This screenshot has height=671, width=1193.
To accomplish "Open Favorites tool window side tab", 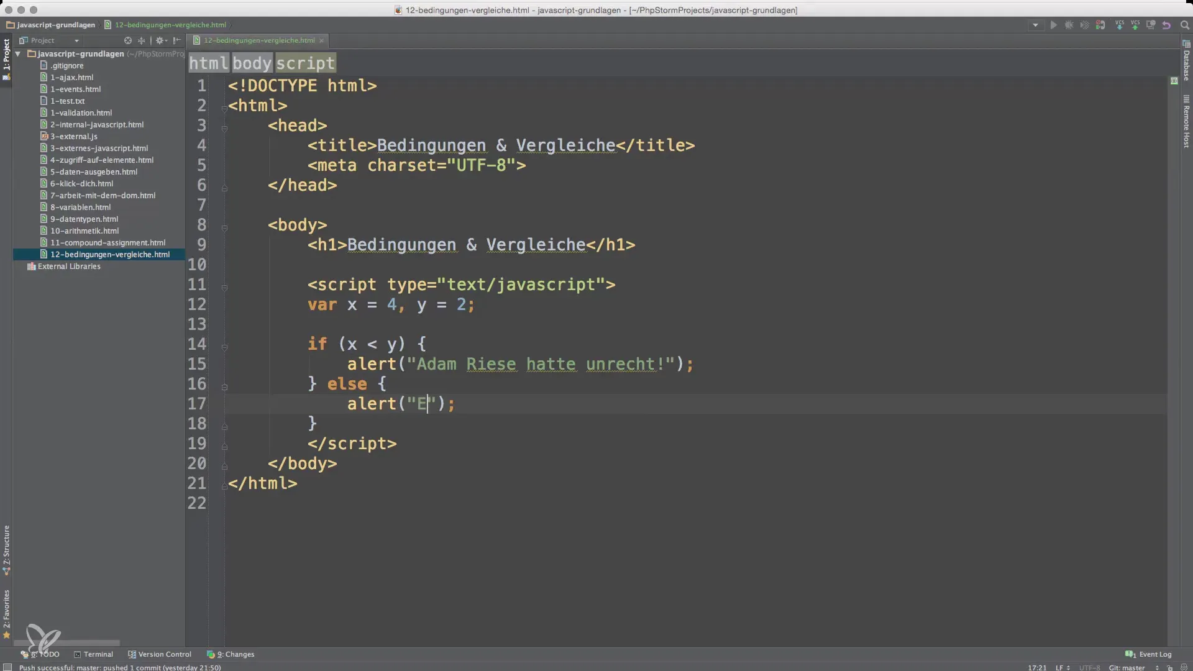I will coord(6,614).
